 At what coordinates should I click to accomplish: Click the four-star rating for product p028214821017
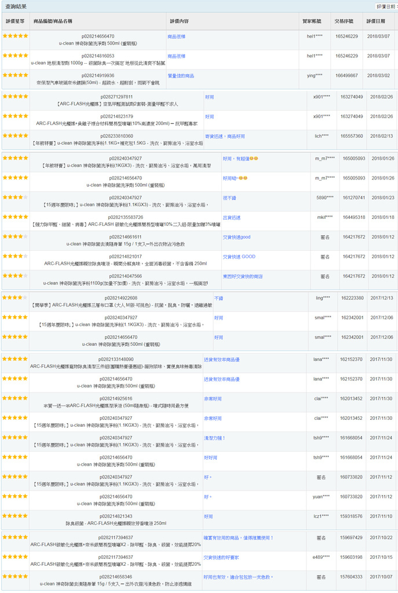pyautogui.click(x=15, y=256)
